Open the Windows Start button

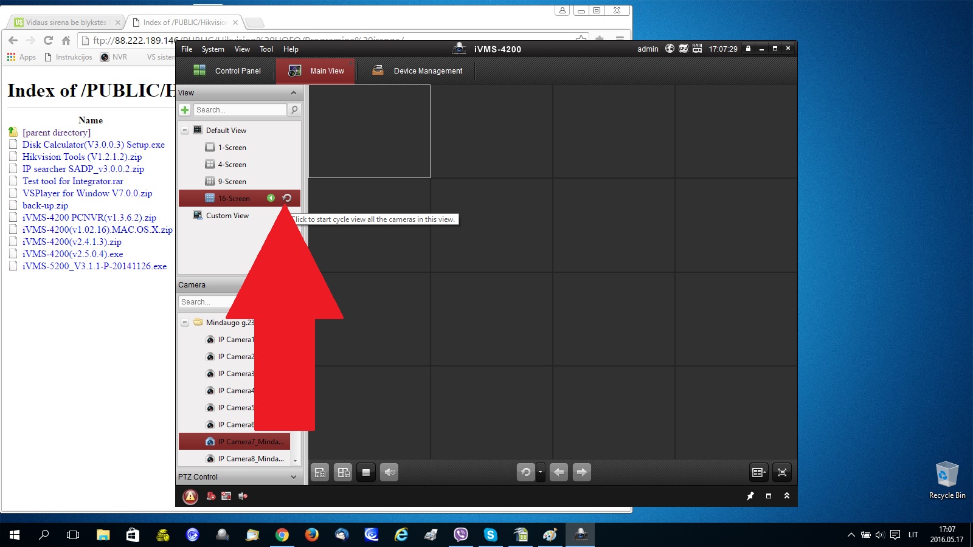click(15, 535)
